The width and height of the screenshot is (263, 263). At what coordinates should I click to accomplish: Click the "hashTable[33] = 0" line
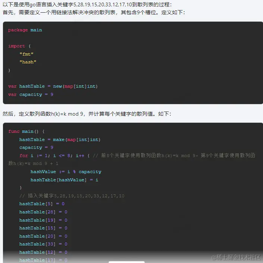tap(43, 244)
